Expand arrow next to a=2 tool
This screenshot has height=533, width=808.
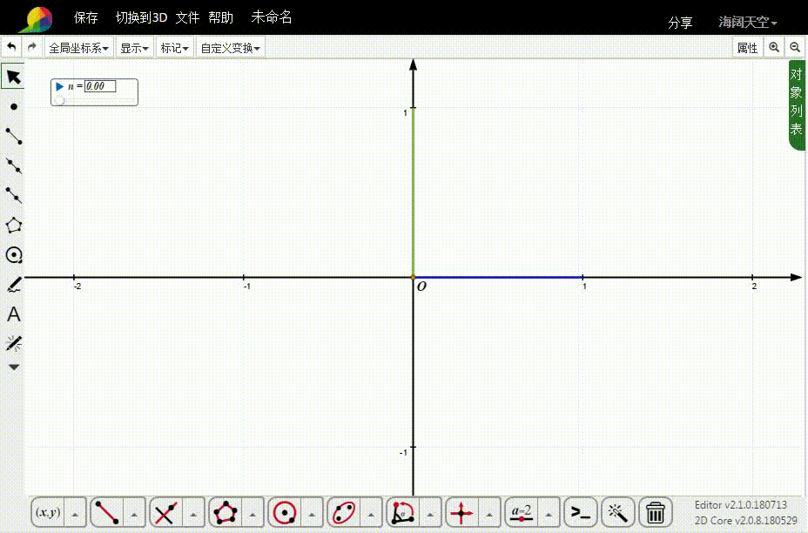point(549,514)
